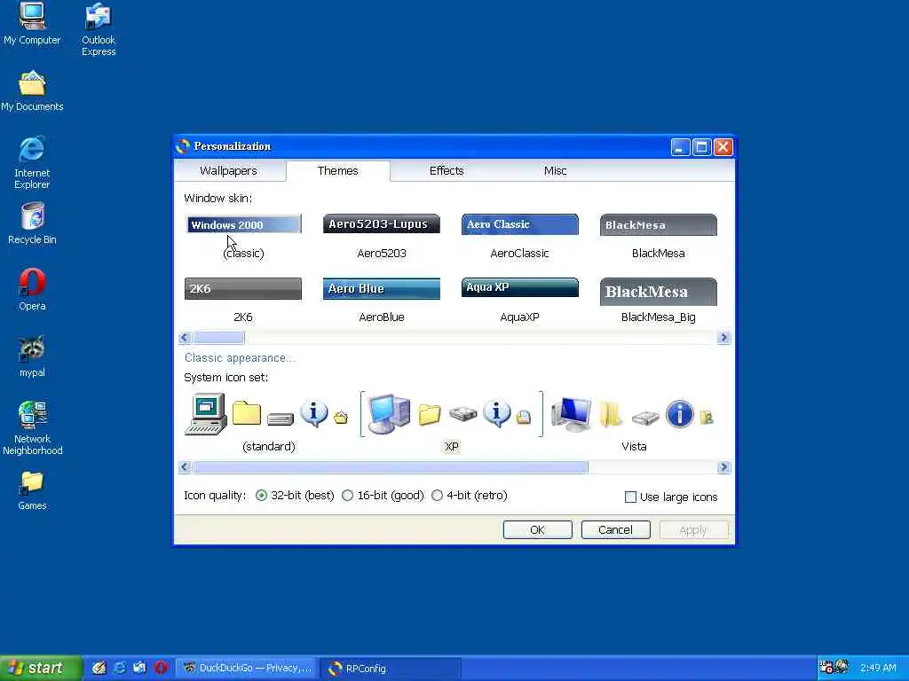Click Opera icon in quick launch

161,668
